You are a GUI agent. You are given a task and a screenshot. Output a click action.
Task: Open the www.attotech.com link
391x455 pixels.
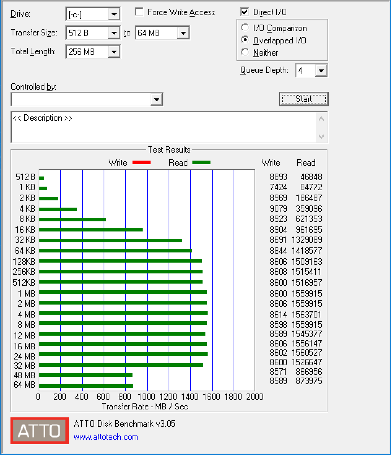(105, 437)
